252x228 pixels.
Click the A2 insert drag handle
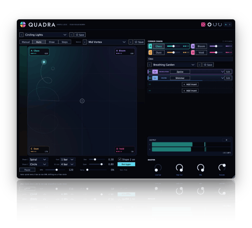tap(151, 78)
